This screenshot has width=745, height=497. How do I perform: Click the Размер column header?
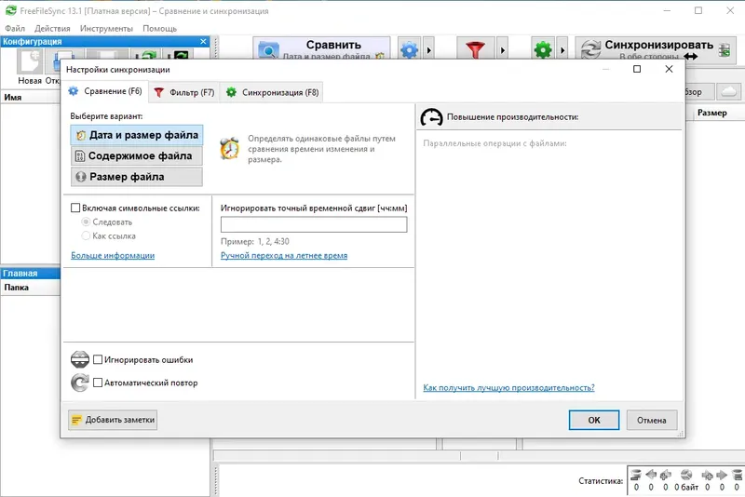click(711, 113)
